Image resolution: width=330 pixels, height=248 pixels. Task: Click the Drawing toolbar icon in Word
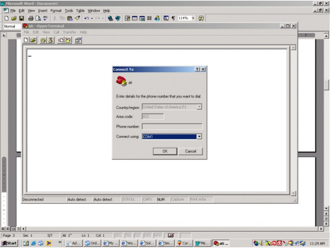[157, 18]
